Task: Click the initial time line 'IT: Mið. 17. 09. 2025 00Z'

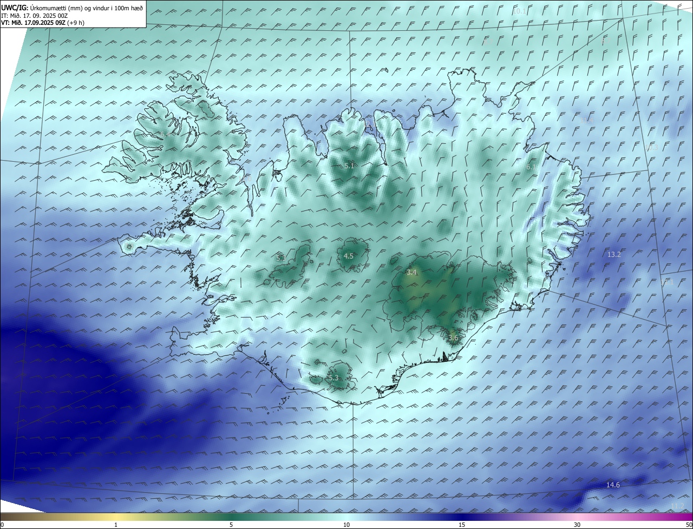Action: click(36, 16)
